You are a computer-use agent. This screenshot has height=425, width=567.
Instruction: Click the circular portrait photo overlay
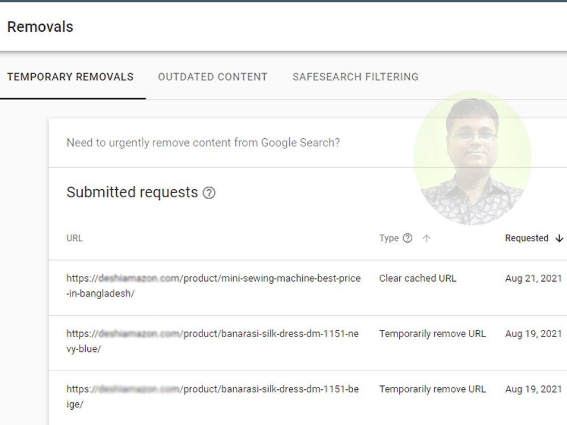[473, 158]
